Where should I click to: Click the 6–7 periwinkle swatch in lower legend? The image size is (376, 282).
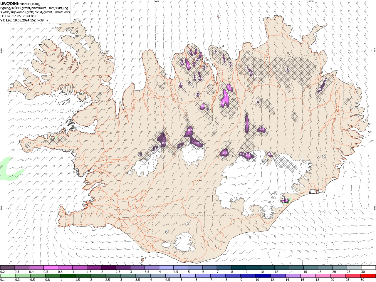(x=202, y=276)
